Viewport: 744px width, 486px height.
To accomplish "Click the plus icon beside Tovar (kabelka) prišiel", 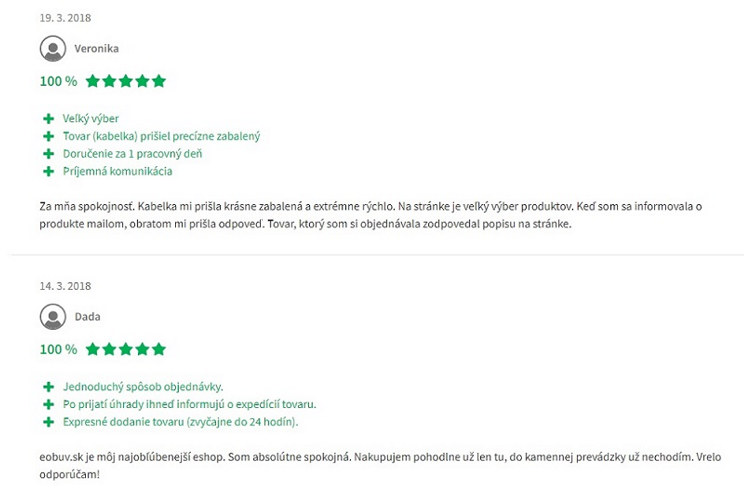I will 48,137.
